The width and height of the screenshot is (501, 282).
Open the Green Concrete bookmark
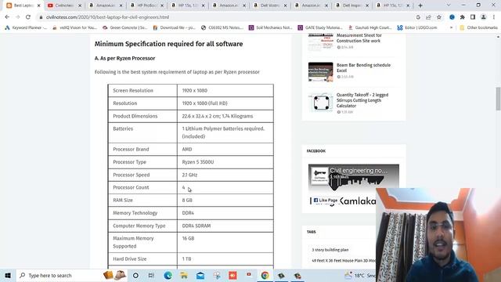125,28
